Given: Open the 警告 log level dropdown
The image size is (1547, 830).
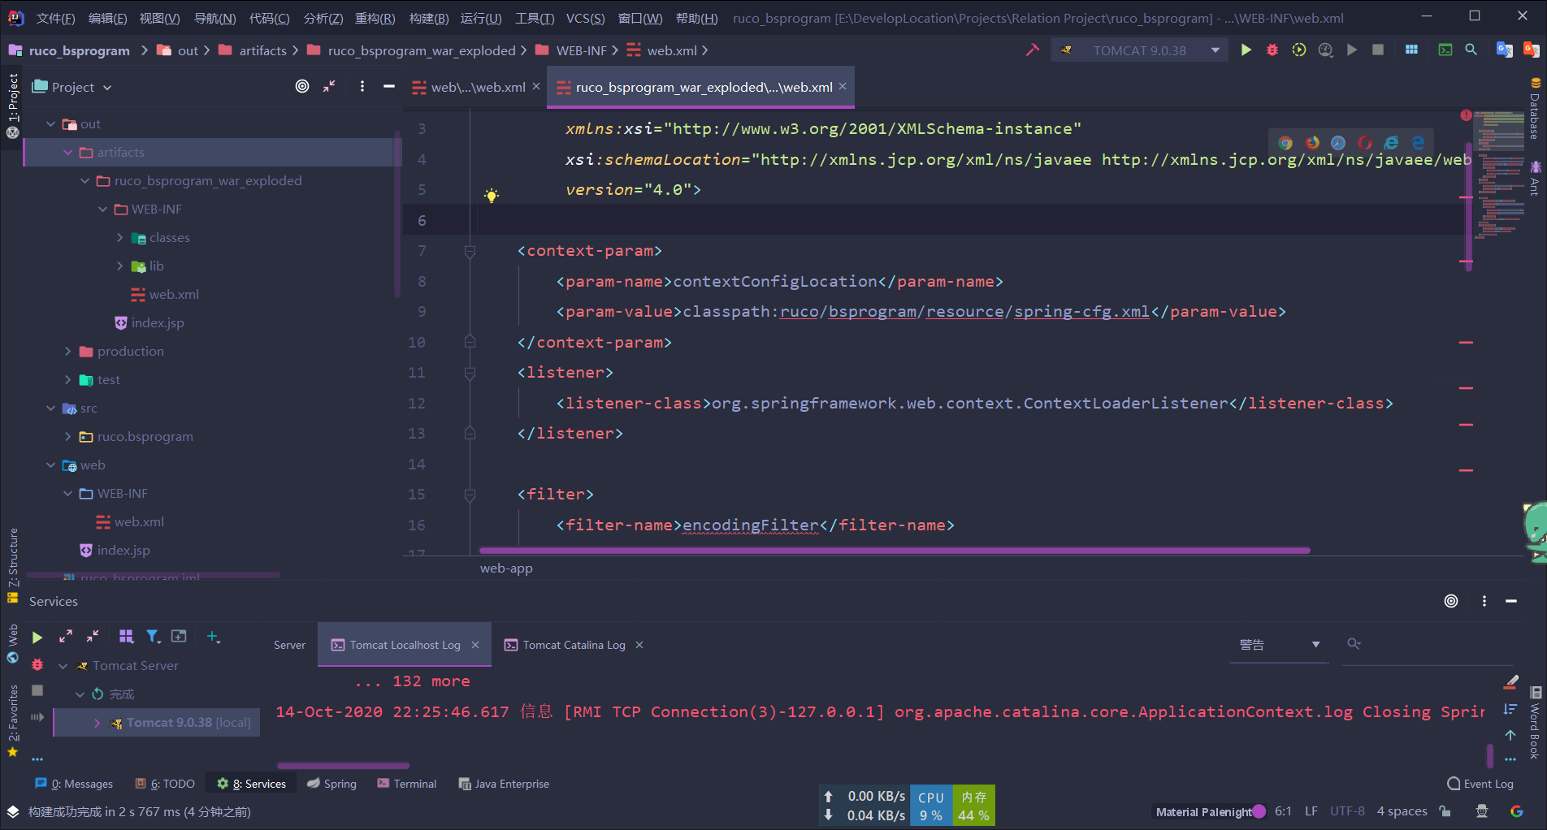Looking at the screenshot, I should 1280,645.
